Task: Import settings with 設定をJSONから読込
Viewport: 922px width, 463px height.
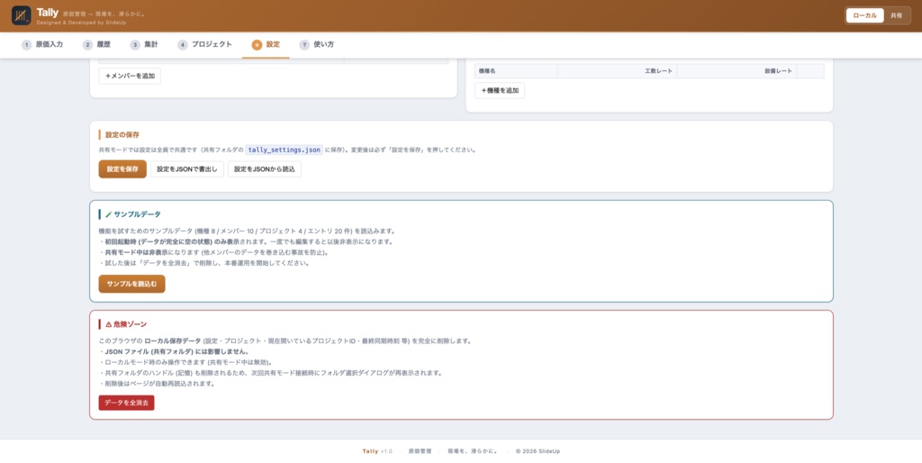Action: 265,169
